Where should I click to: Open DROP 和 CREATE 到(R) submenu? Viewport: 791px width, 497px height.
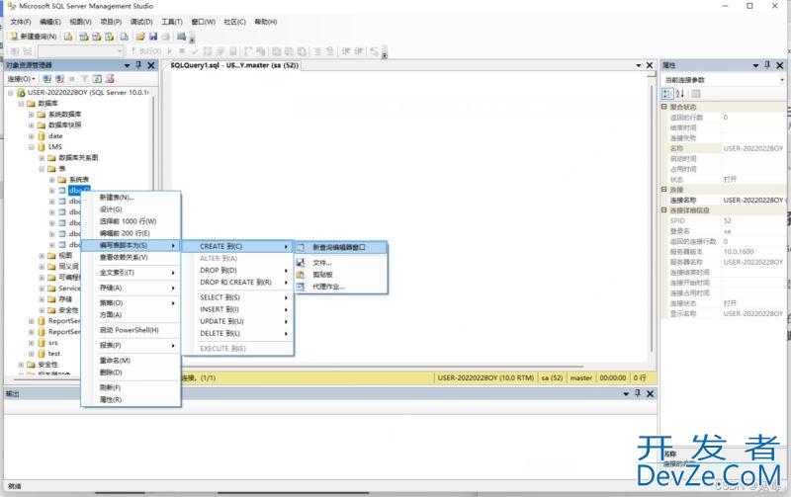pyautogui.click(x=235, y=283)
